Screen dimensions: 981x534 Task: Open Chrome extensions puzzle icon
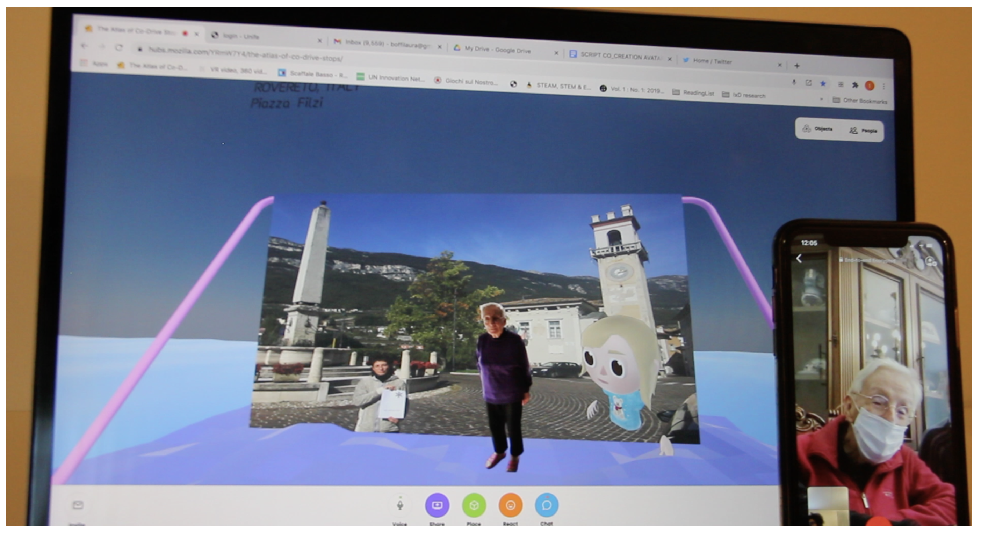click(855, 85)
